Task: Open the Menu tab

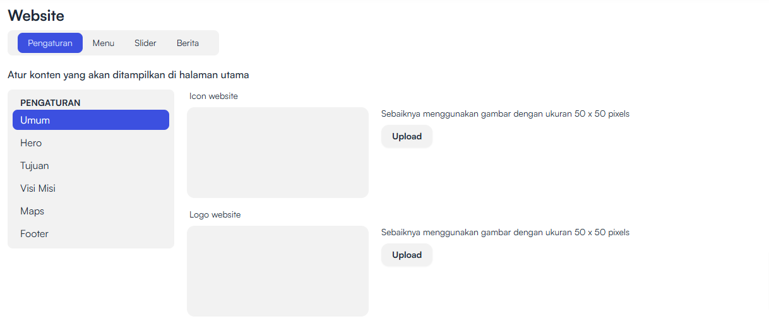Action: (x=103, y=44)
